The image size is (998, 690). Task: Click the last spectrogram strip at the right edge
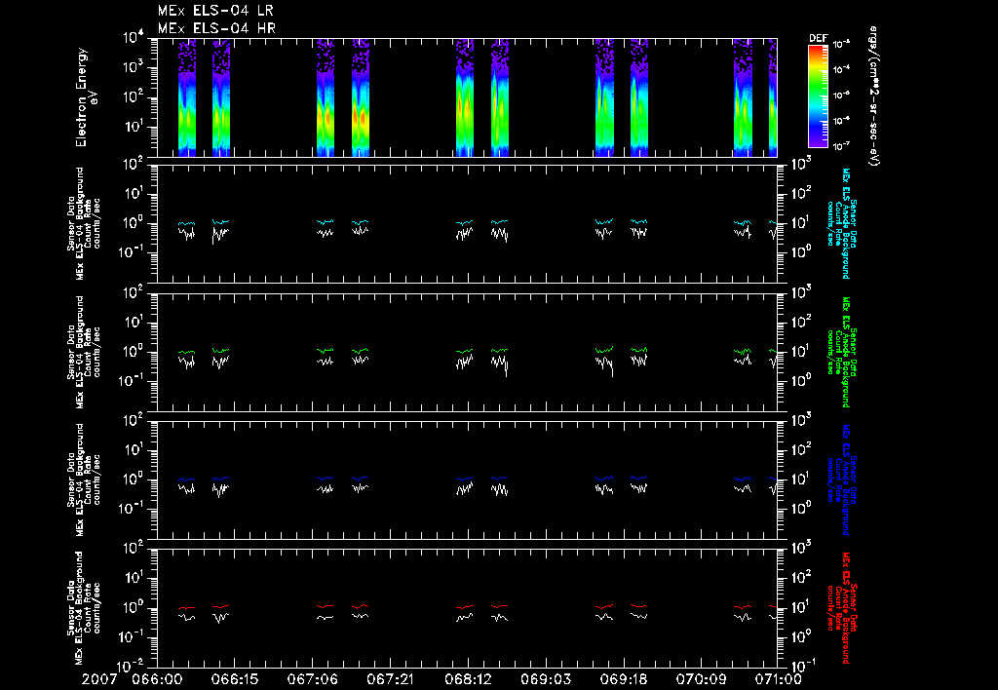773,98
